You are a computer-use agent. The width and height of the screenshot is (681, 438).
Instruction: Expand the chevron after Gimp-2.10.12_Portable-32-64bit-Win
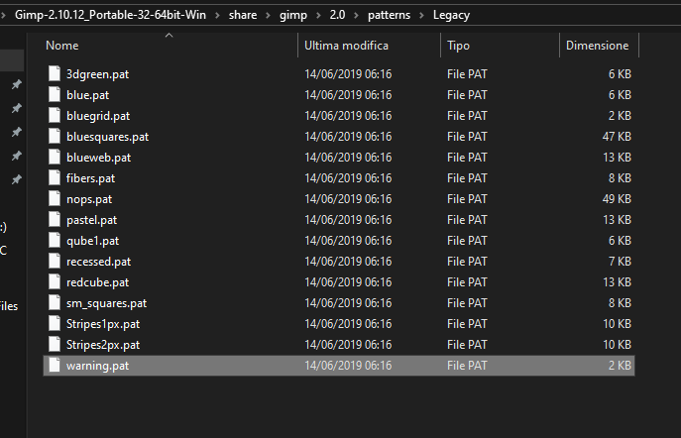[x=217, y=15]
